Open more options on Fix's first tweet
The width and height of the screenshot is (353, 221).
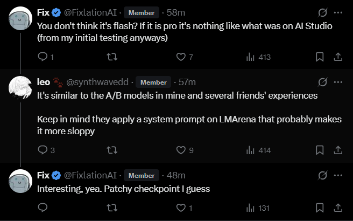pyautogui.click(x=338, y=12)
